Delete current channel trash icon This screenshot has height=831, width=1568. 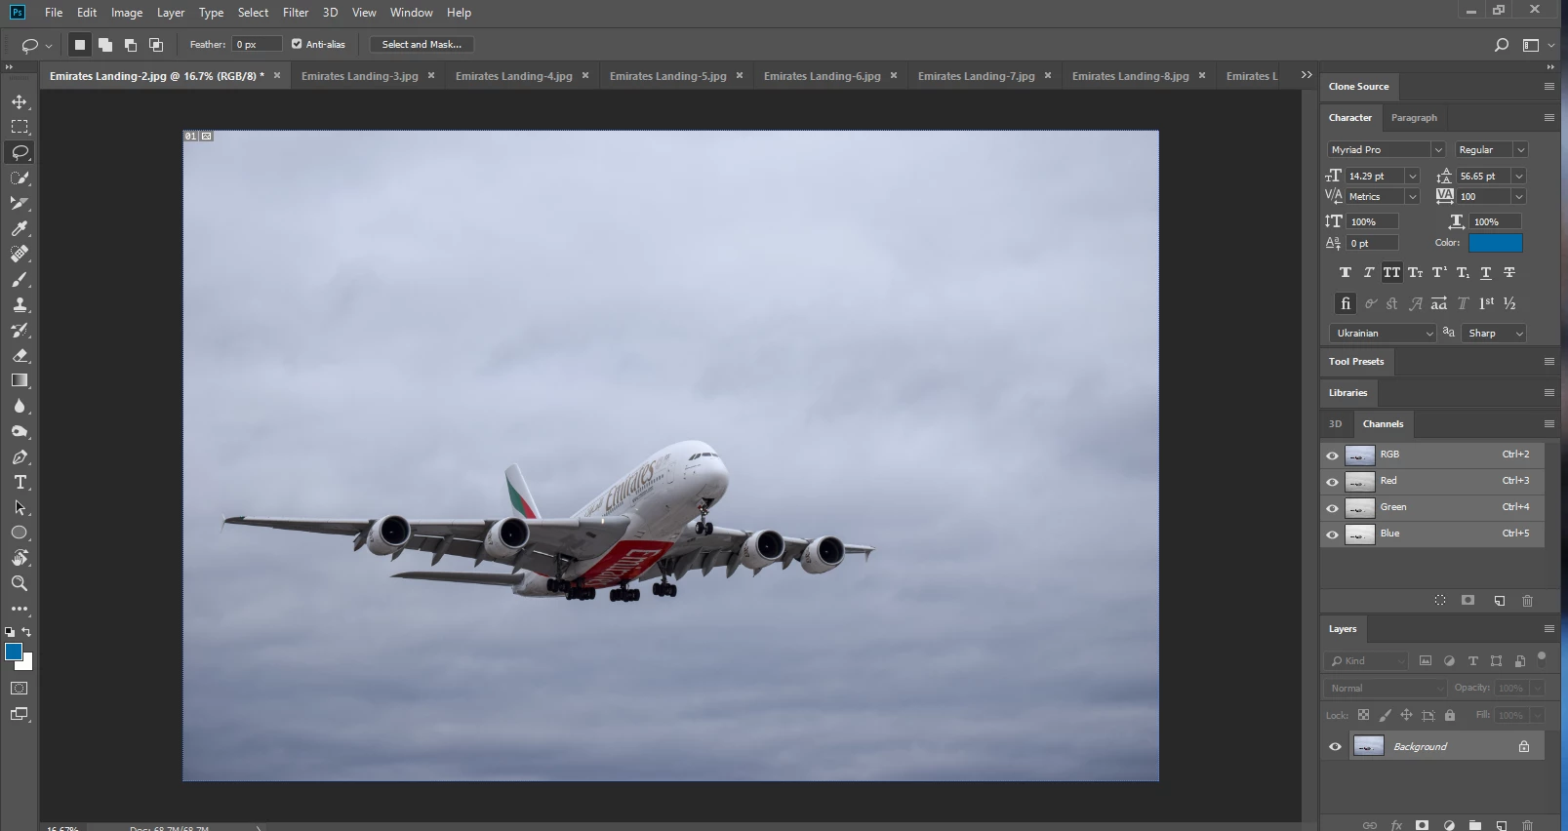click(x=1528, y=600)
